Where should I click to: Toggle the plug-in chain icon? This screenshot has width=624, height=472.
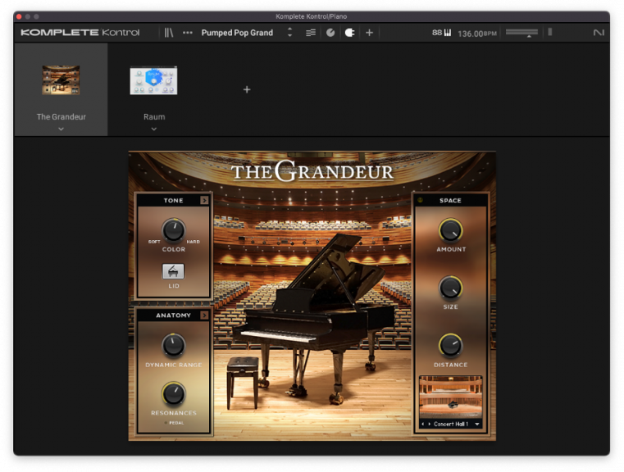(349, 33)
